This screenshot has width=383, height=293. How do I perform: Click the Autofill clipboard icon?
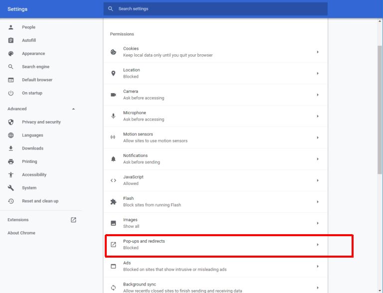pyautogui.click(x=11, y=40)
